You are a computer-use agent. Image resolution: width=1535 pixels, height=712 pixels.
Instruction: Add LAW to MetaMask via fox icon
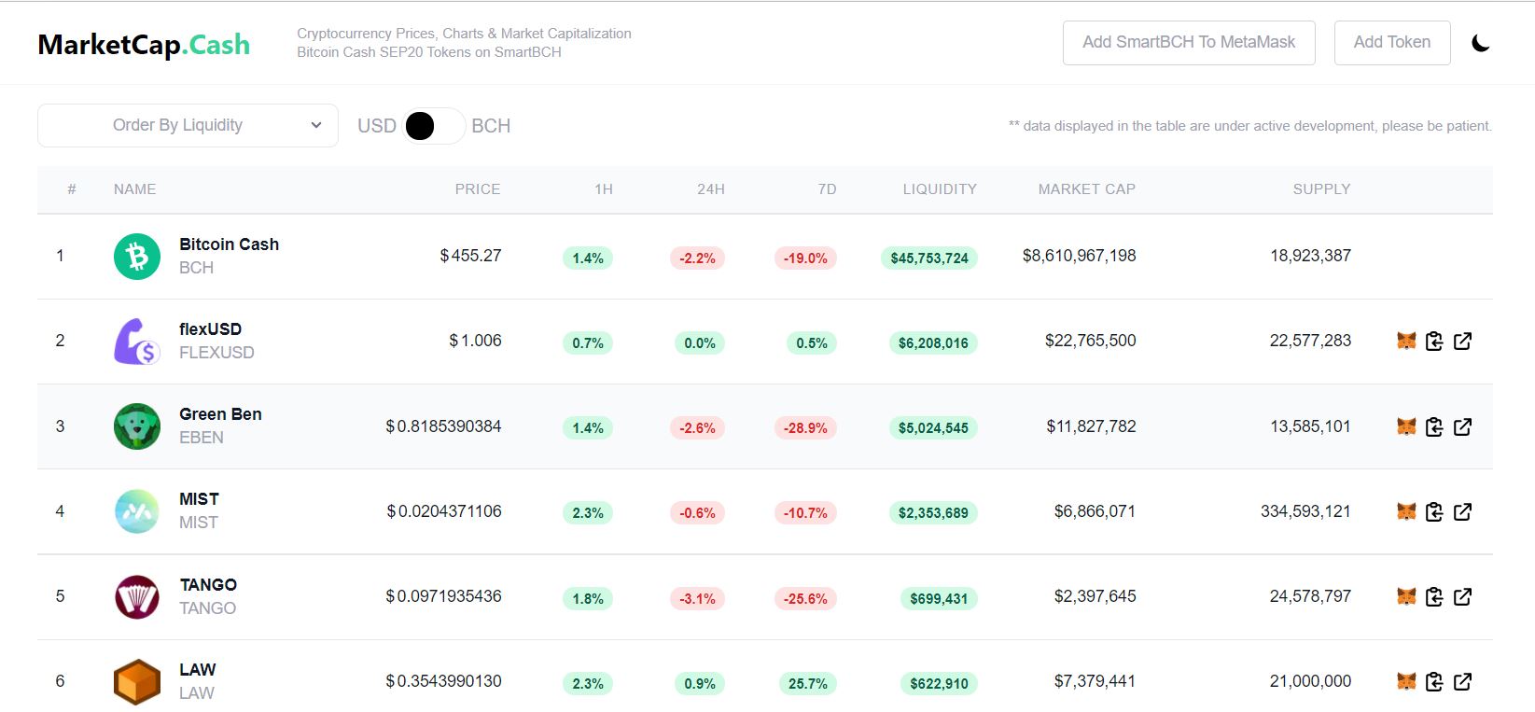(x=1406, y=682)
